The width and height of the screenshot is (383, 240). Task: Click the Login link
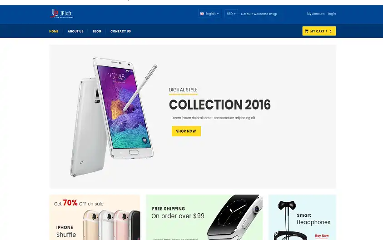tap(332, 14)
